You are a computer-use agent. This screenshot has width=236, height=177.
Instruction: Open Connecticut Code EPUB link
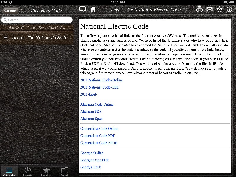99,143
